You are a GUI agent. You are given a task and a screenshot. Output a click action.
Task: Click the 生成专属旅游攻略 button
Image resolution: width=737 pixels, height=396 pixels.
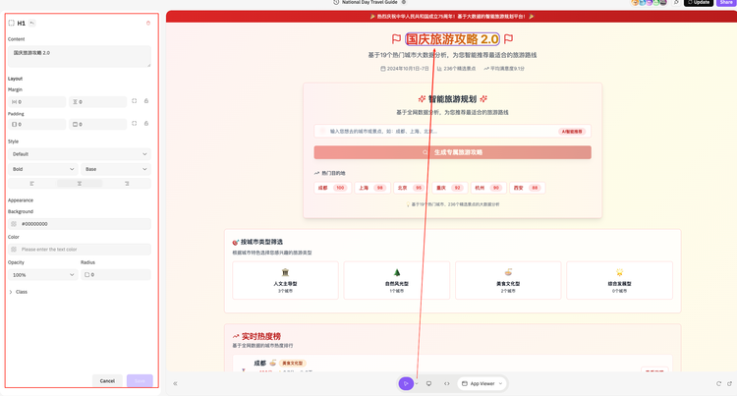pos(452,152)
